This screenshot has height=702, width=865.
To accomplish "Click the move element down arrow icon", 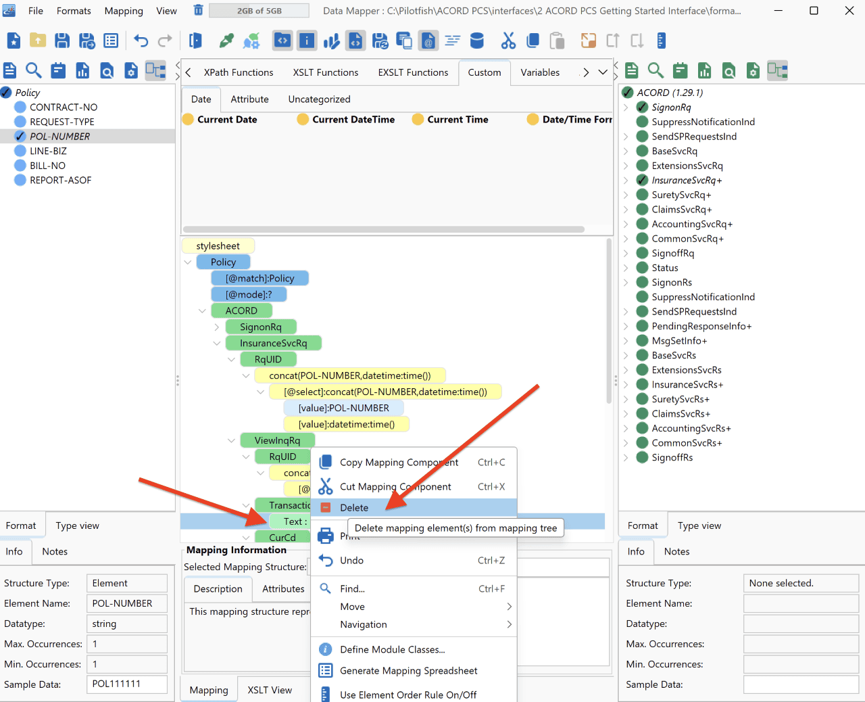I will [x=637, y=41].
